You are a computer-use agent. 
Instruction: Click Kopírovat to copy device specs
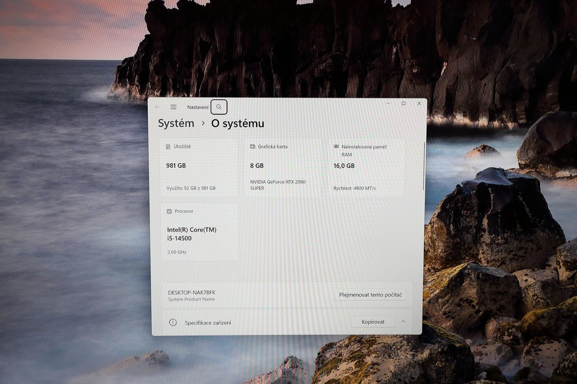[x=373, y=321]
